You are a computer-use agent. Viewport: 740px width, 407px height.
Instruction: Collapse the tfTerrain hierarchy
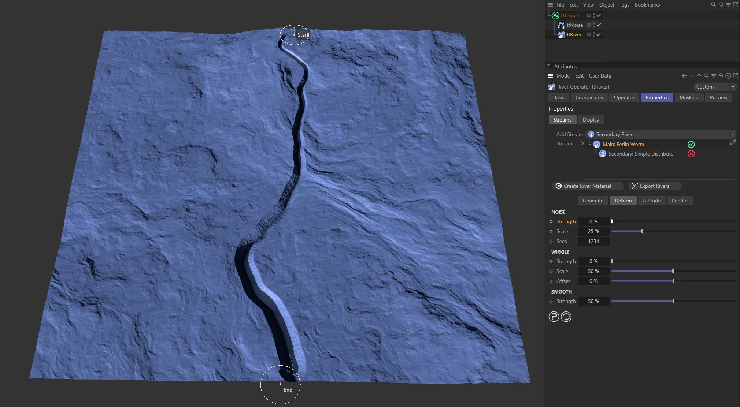tap(548, 15)
